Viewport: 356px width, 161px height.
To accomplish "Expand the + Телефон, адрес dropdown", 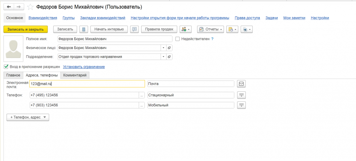I will coord(28,117).
